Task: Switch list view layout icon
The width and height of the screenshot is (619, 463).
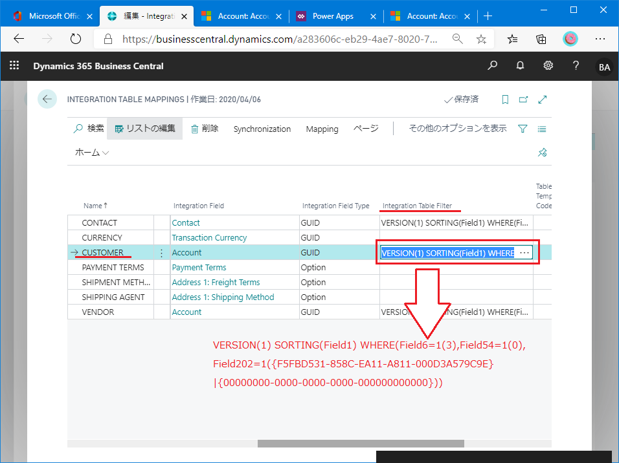Action: click(542, 129)
